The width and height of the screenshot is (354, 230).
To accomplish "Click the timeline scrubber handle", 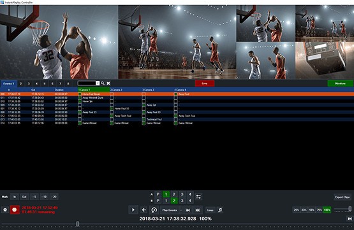I will (x=78, y=224).
